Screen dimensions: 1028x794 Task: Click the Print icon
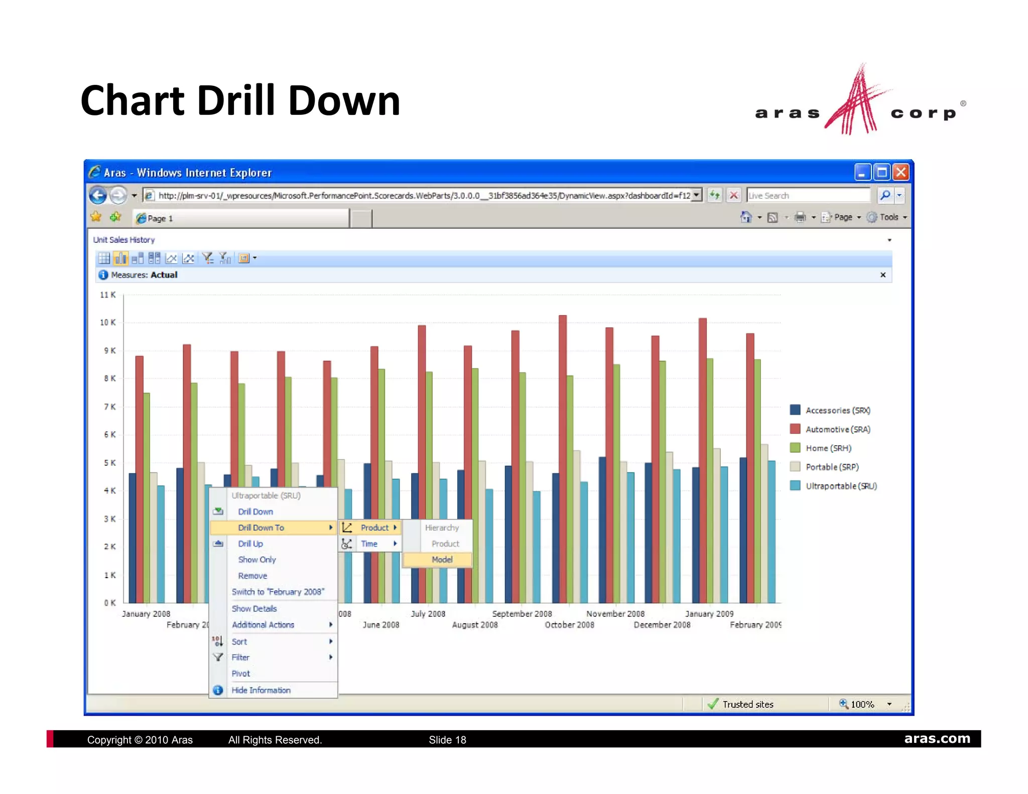[x=800, y=217]
